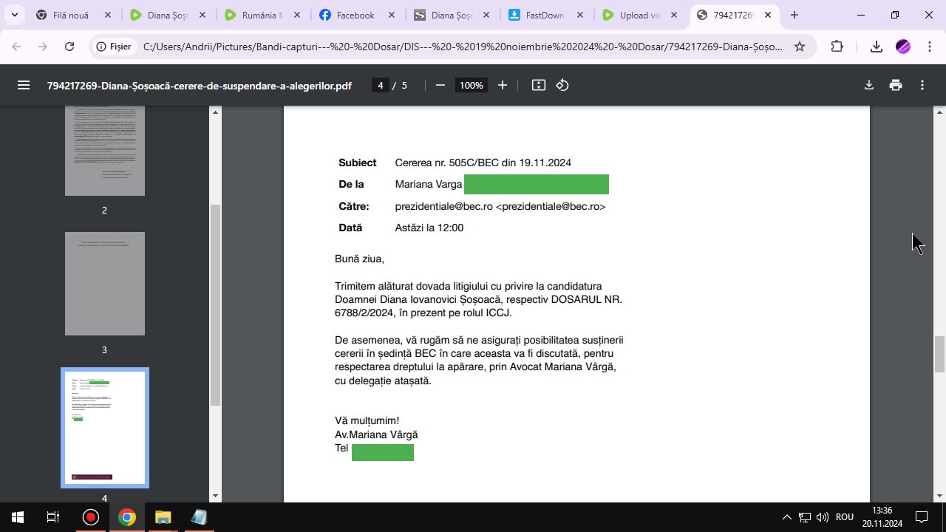Screen dimensions: 946x532
Task: Click the 100% zoom level field
Action: 472,85
